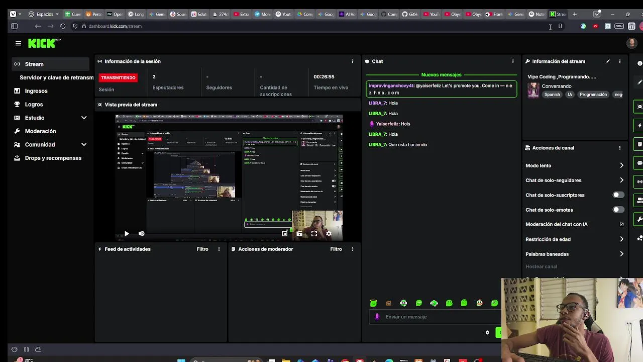Edit stream info with the pencil icon
The width and height of the screenshot is (643, 362).
608,61
